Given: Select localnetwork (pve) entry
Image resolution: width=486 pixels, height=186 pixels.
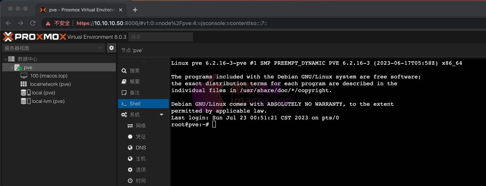Looking at the screenshot, I should [50, 84].
